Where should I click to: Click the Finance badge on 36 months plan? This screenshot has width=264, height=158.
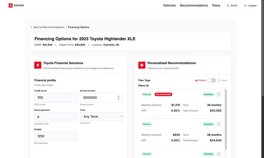[147, 95]
